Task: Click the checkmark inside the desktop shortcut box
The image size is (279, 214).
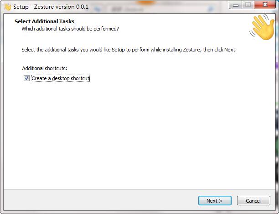Action: tap(26, 78)
